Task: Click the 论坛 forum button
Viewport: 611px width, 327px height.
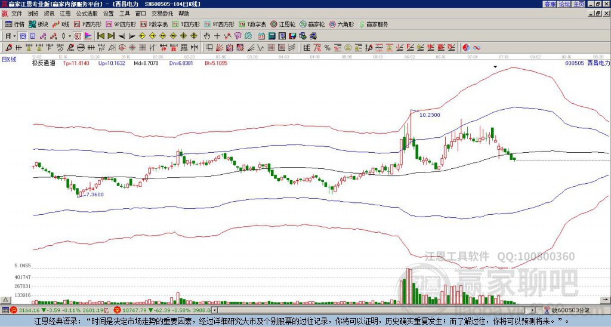Action: coord(564,4)
